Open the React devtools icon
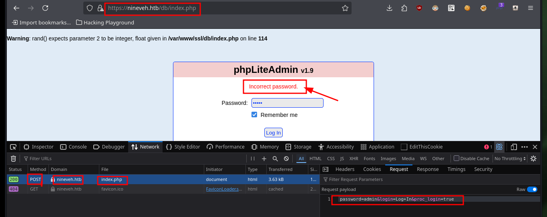547x217 pixels. point(499,147)
